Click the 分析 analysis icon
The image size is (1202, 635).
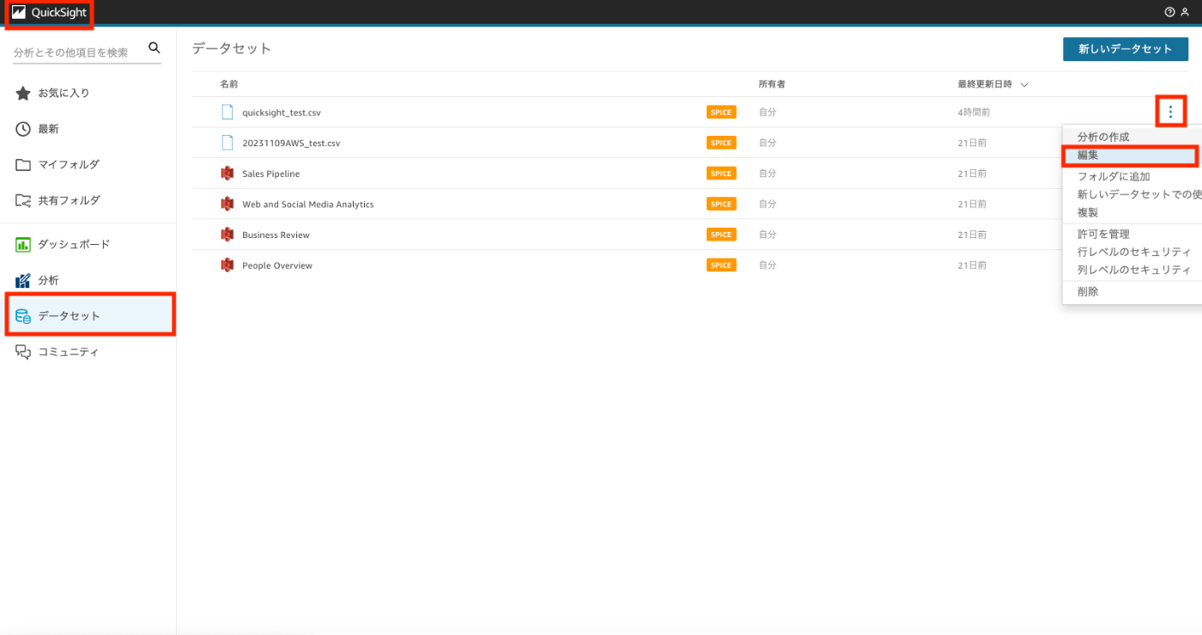click(x=23, y=280)
